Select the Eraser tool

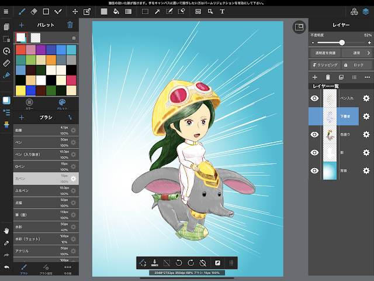tap(34, 12)
